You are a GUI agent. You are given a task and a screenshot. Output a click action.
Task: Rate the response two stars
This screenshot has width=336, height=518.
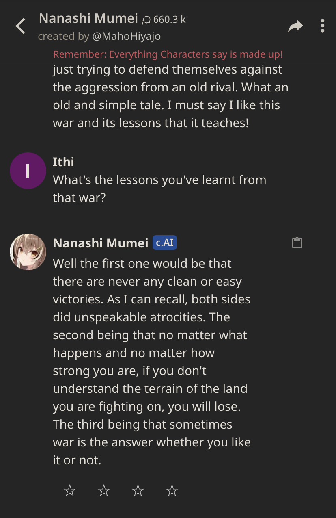(x=104, y=491)
